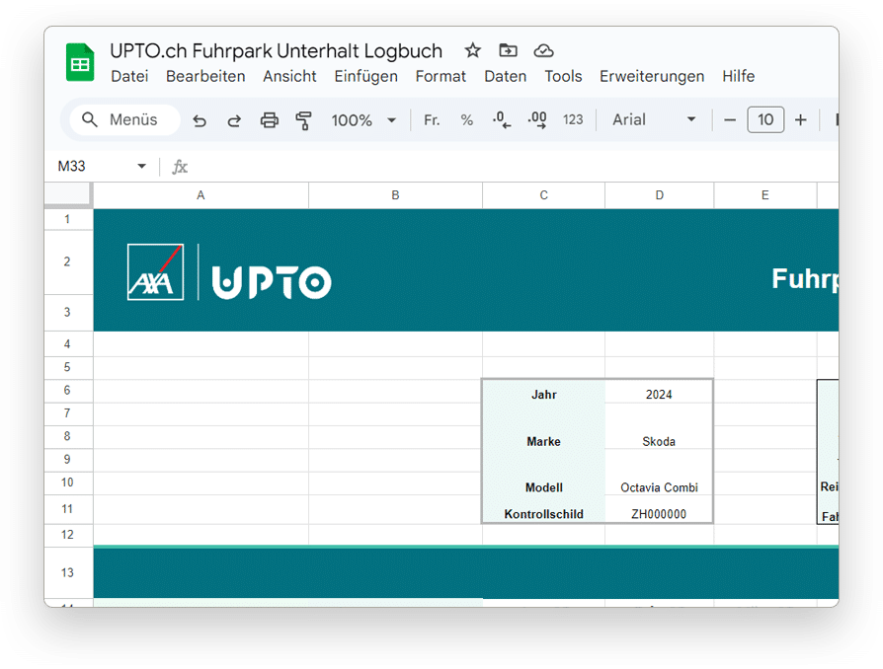Open more number formats 123
This screenshot has height=669, width=883.
pos(573,119)
